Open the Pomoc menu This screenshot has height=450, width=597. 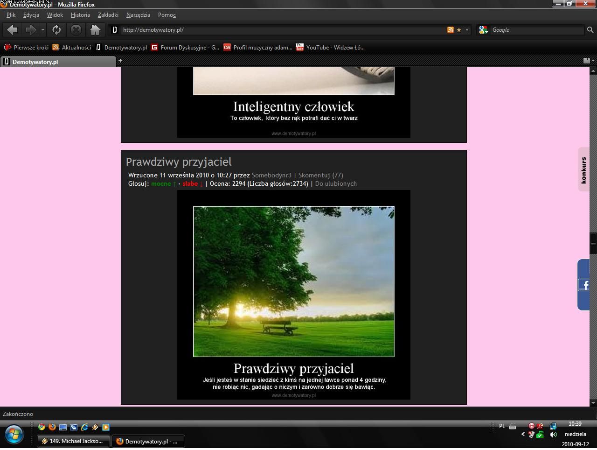167,15
